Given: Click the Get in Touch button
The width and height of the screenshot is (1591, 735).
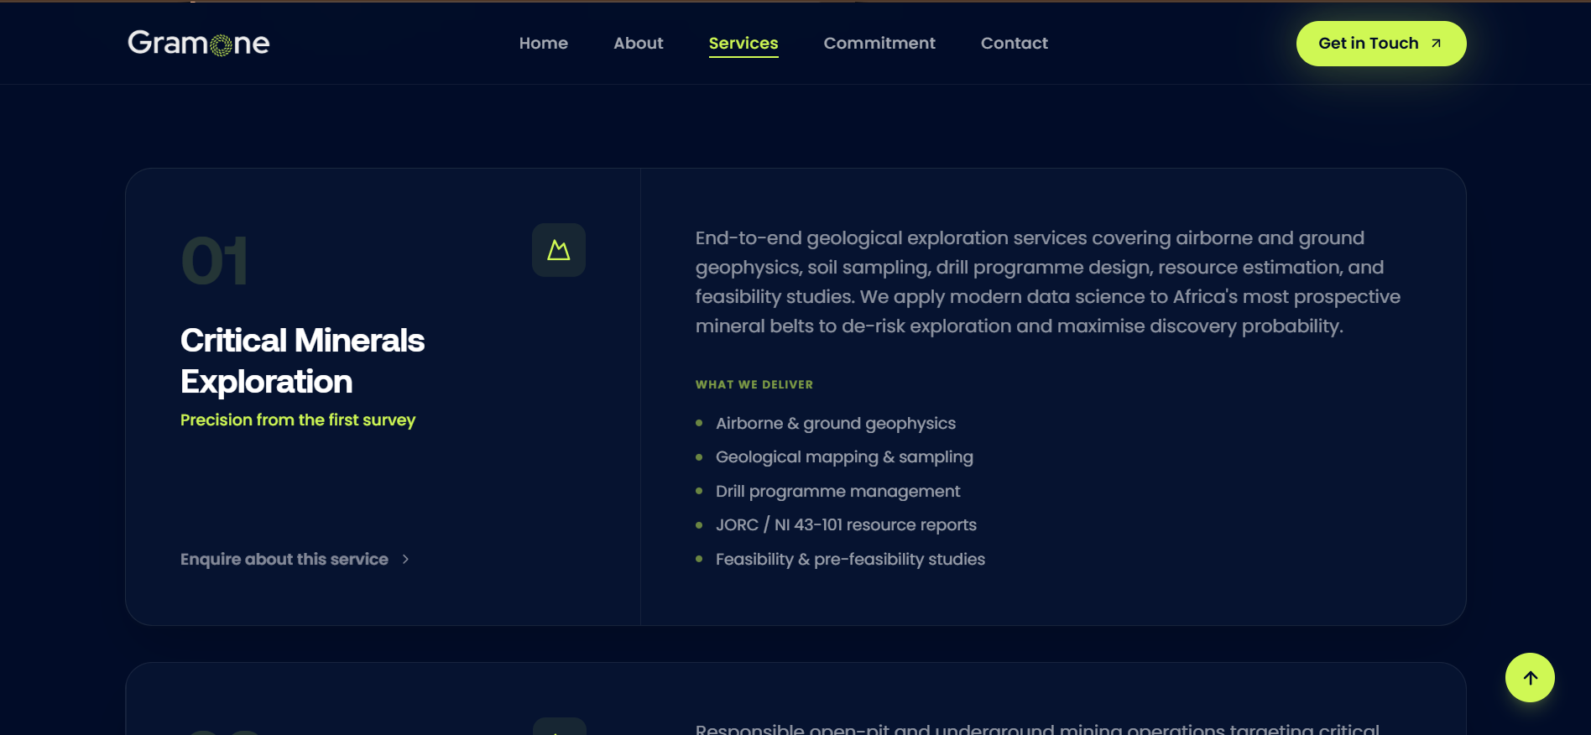Looking at the screenshot, I should click(1381, 44).
